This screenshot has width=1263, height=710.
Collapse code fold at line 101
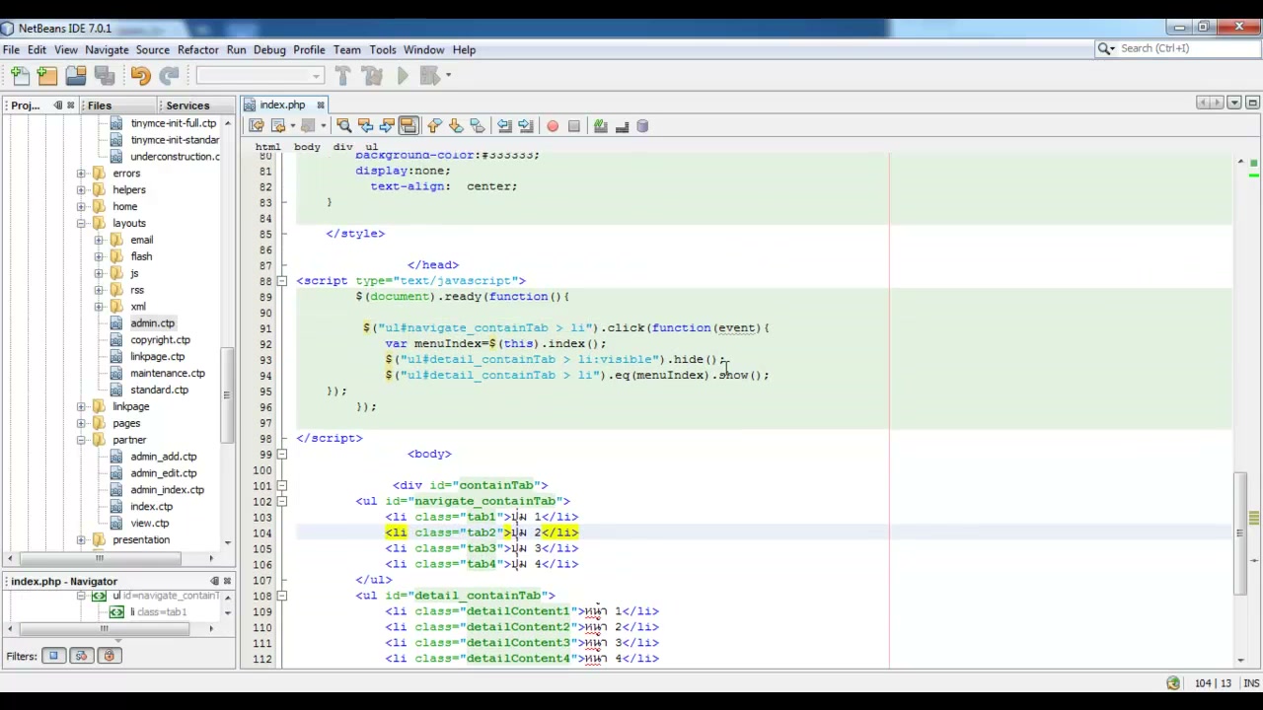click(282, 485)
